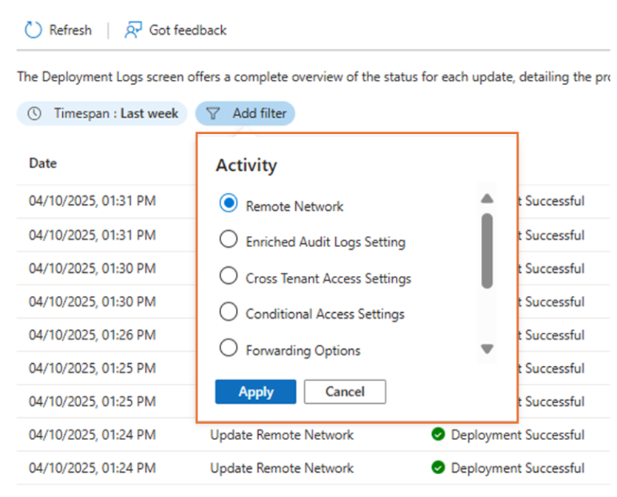
Task: Click the Activity heading in filter popup
Action: pos(246,165)
